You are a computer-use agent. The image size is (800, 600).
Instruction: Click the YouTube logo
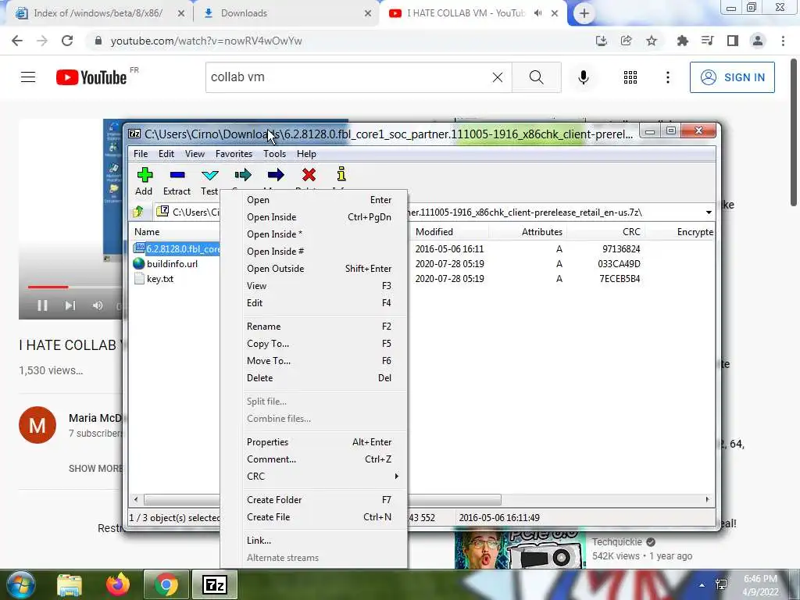click(x=91, y=77)
